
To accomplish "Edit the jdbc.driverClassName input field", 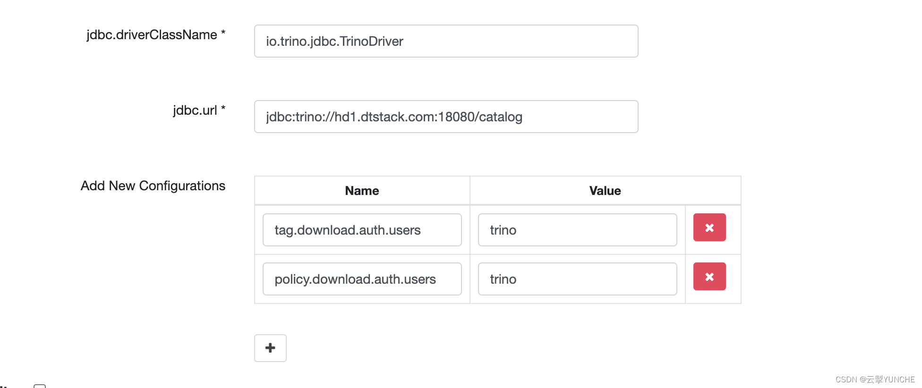I will pos(446,41).
